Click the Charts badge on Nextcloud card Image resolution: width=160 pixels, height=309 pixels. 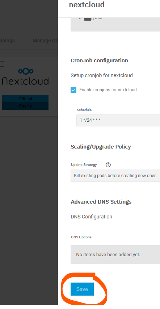pyautogui.click(x=25, y=106)
